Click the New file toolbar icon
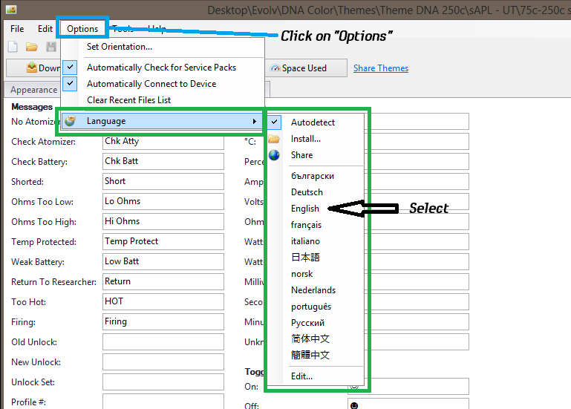 coord(13,47)
